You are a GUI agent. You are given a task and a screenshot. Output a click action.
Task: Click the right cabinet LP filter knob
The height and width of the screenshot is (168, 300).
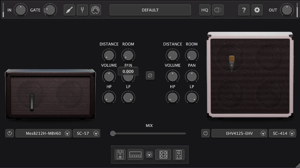click(x=192, y=97)
